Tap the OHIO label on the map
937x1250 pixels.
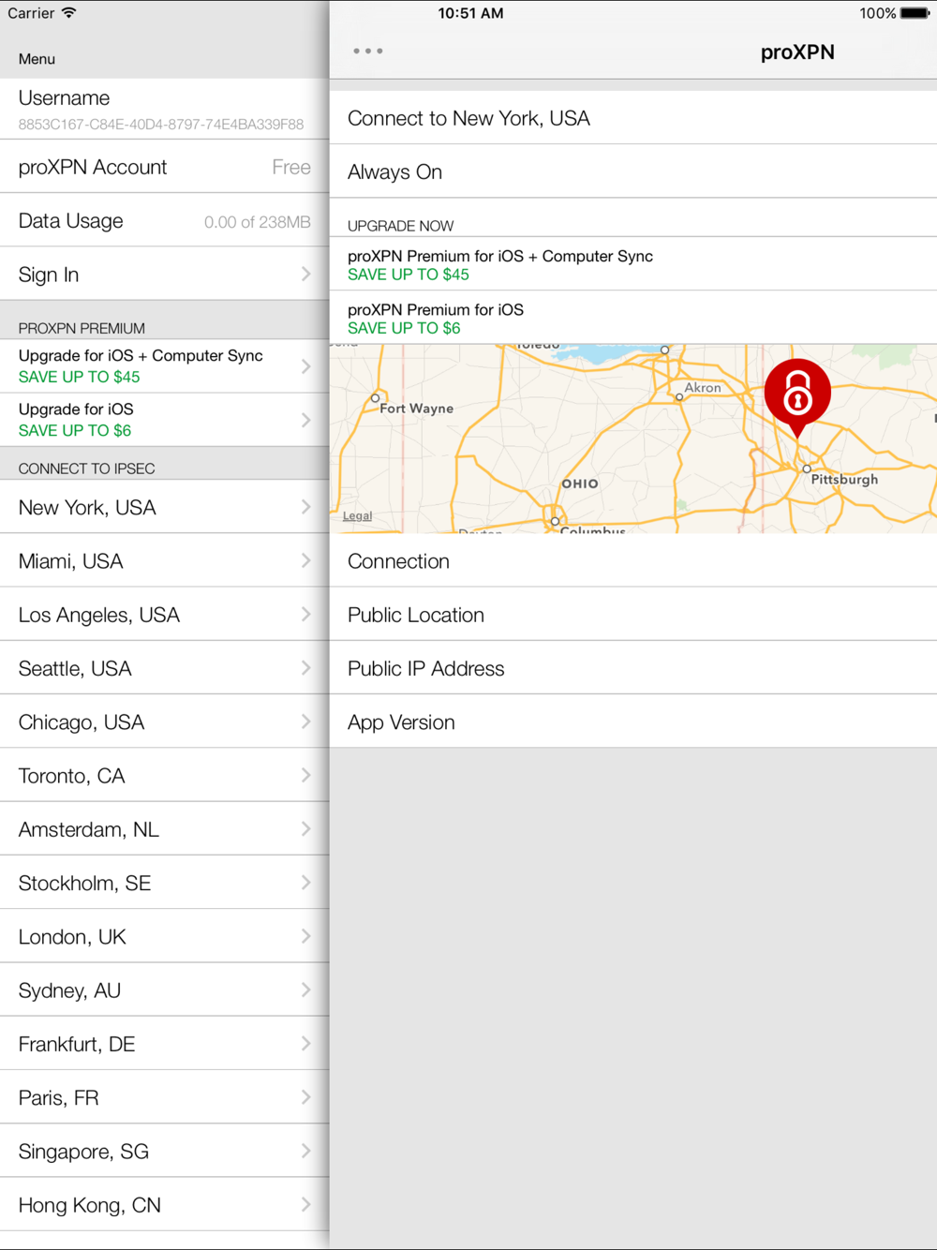pos(580,484)
